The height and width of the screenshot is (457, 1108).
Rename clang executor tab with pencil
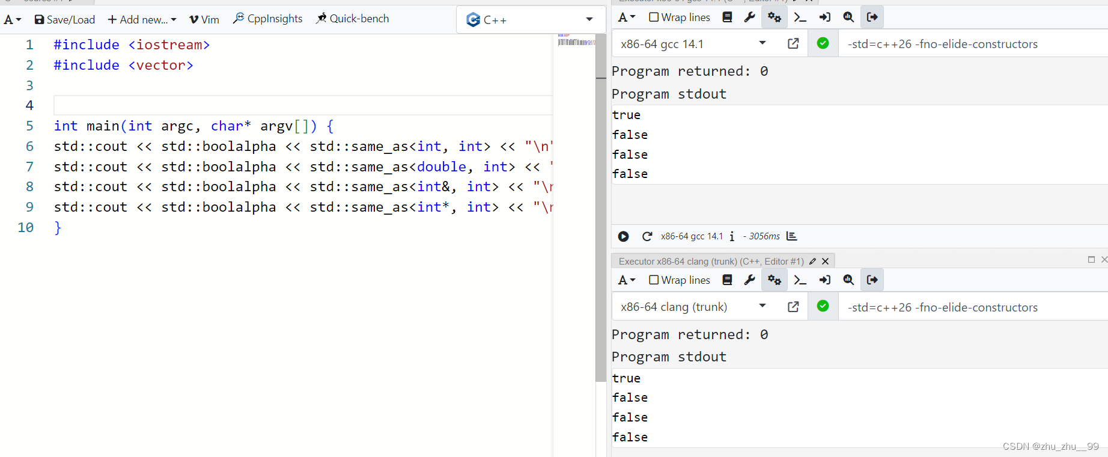(812, 262)
